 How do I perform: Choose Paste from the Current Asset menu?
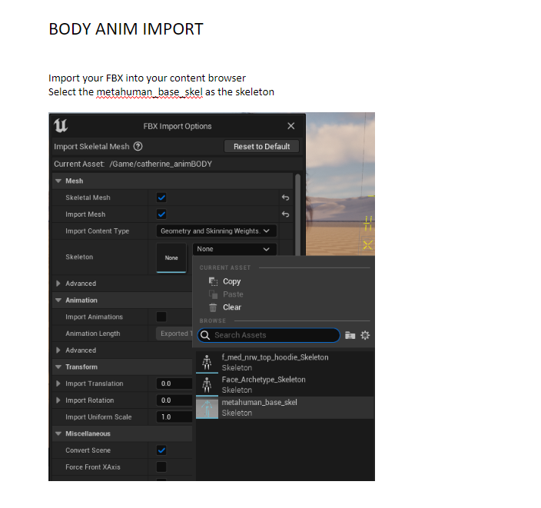click(233, 294)
